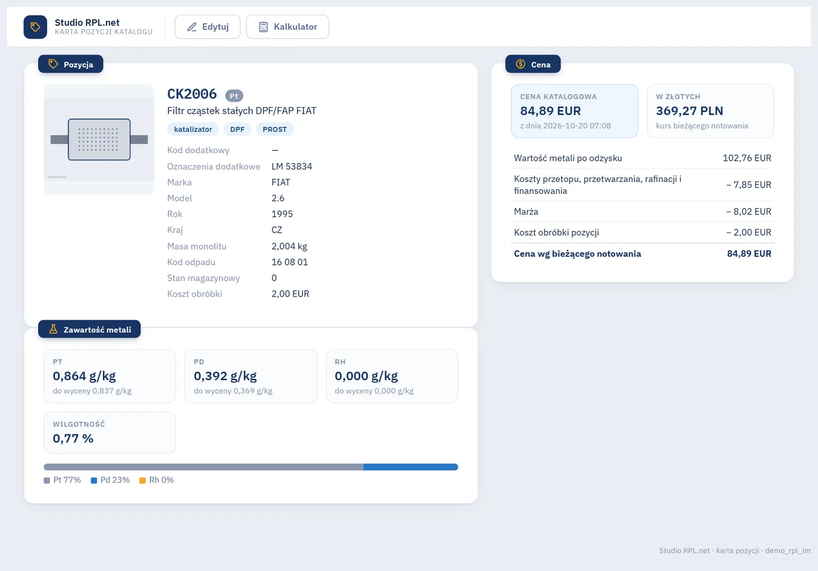Viewport: 818px width, 571px height.
Task: Click the Model value '2.6'
Action: pos(278,198)
